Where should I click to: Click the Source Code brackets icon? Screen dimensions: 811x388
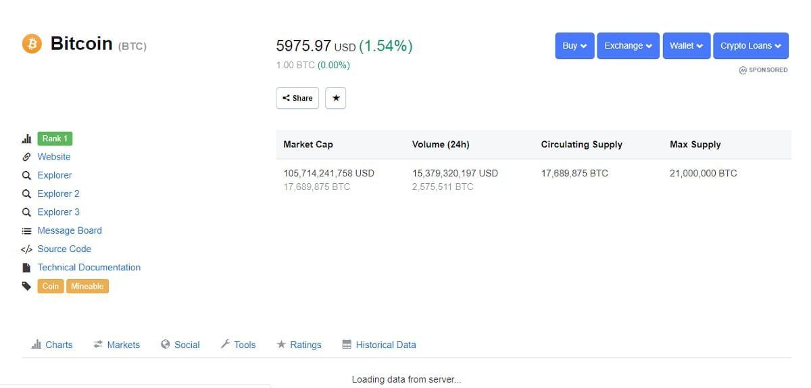coord(26,249)
